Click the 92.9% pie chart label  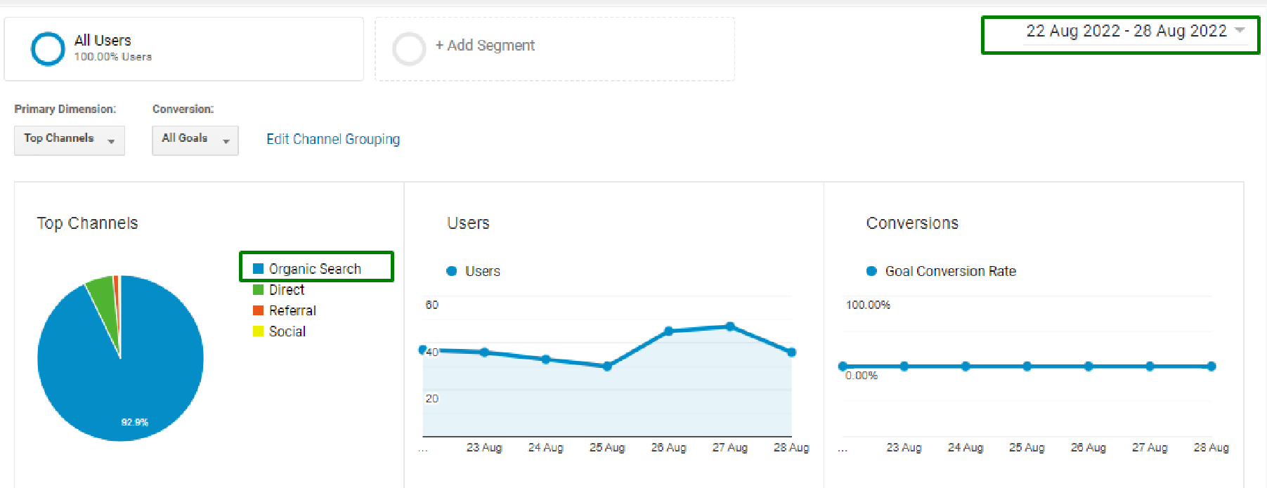(134, 422)
